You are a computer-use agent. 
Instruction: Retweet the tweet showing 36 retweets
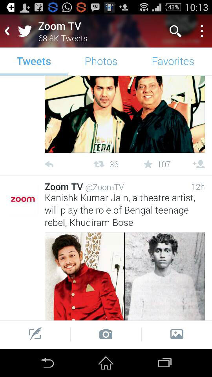(x=99, y=165)
